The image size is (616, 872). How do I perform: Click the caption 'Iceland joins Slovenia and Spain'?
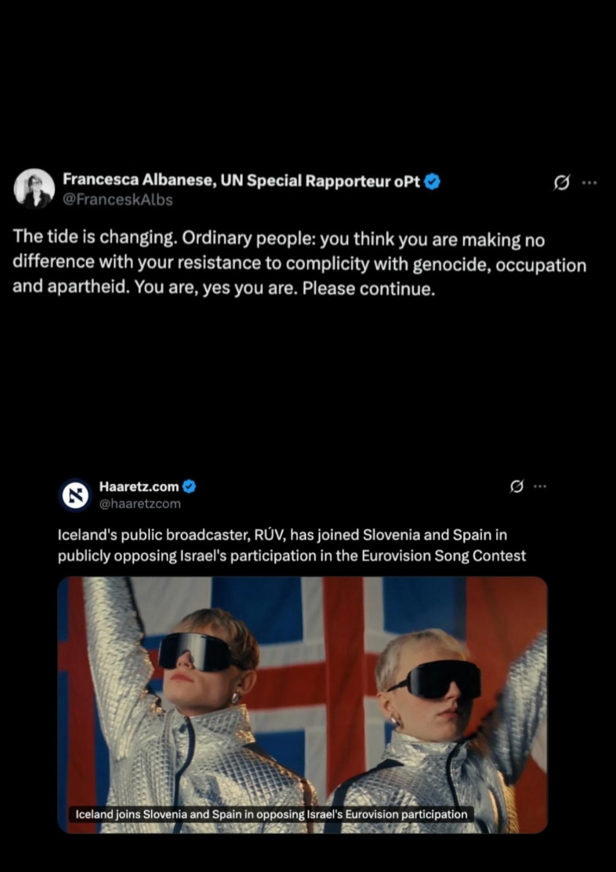[271, 814]
